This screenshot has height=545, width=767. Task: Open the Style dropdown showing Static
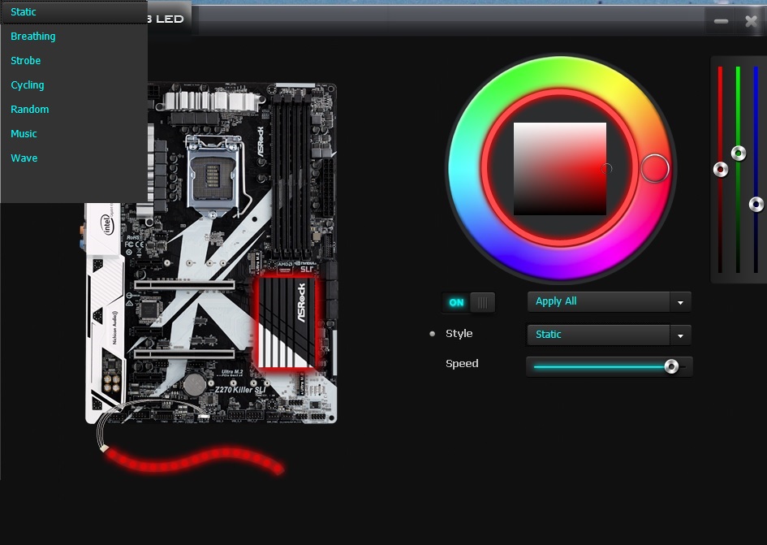(x=609, y=335)
